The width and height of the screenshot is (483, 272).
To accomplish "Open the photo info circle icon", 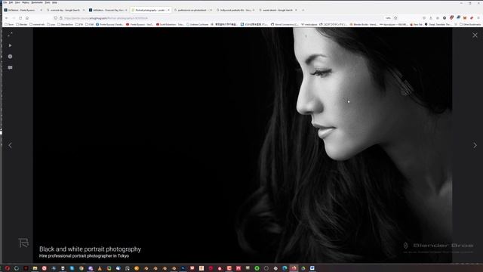I will click(10, 57).
